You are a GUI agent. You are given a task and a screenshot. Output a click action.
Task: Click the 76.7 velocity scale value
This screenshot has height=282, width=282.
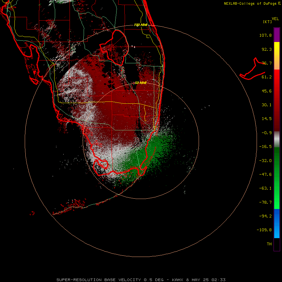[x=267, y=63]
